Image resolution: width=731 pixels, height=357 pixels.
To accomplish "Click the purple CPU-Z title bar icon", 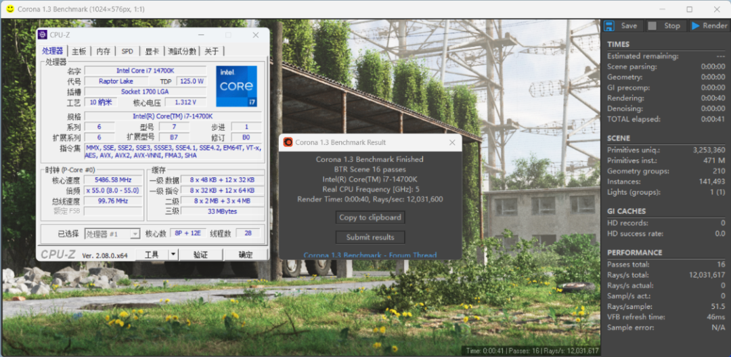I will point(43,35).
